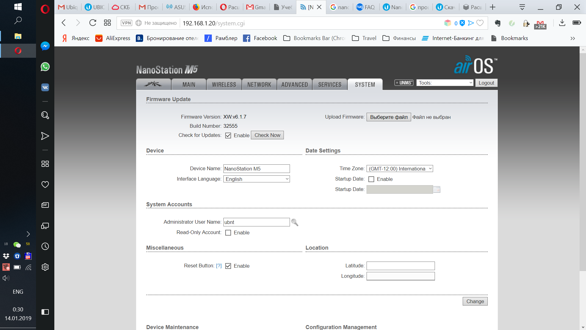Image resolution: width=586 pixels, height=330 pixels.
Task: Toggle sidebar panel at bottom
Action: [x=45, y=312]
